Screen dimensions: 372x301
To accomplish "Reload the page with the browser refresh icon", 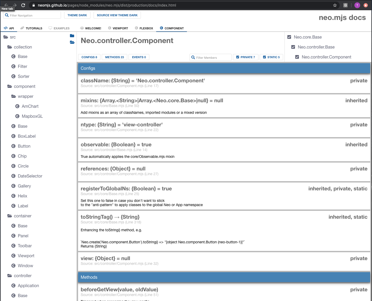I will (23, 5).
